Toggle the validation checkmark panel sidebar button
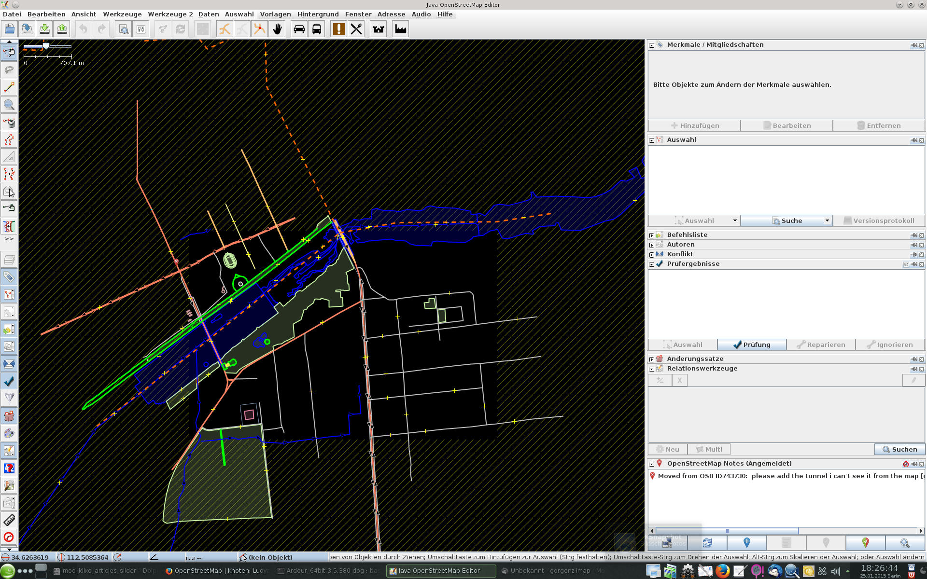This screenshot has height=579, width=927. [x=9, y=381]
